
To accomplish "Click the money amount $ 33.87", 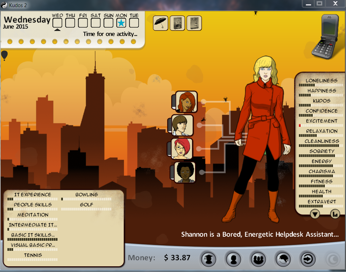I will (x=177, y=258).
